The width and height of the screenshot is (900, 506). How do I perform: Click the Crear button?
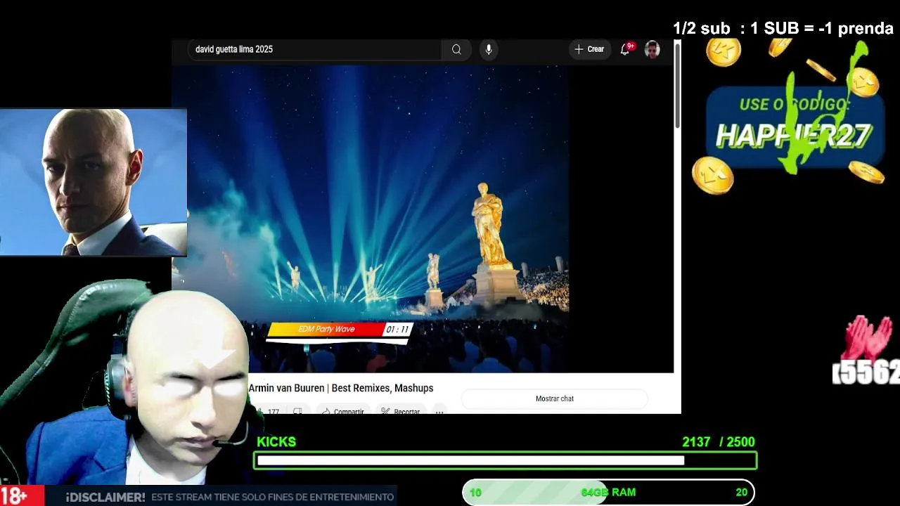589,49
